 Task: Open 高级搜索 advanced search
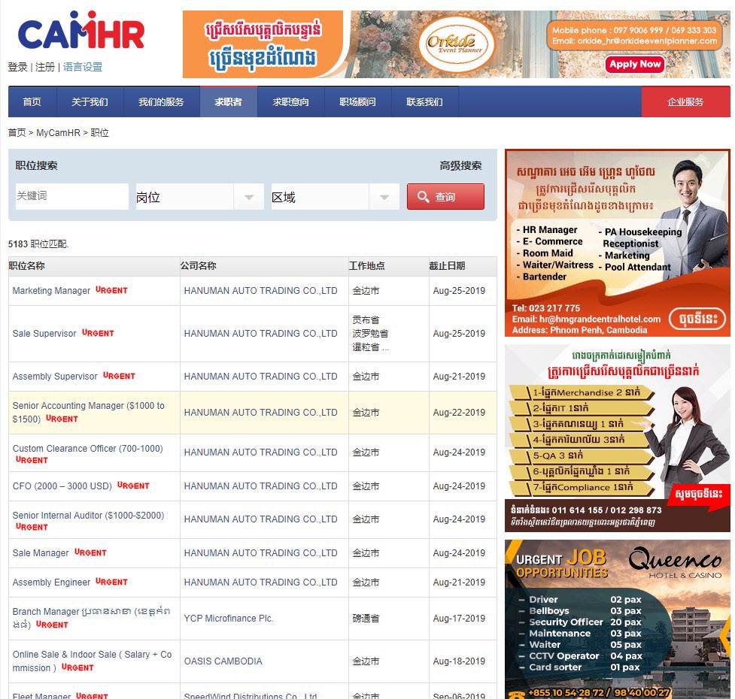point(460,166)
